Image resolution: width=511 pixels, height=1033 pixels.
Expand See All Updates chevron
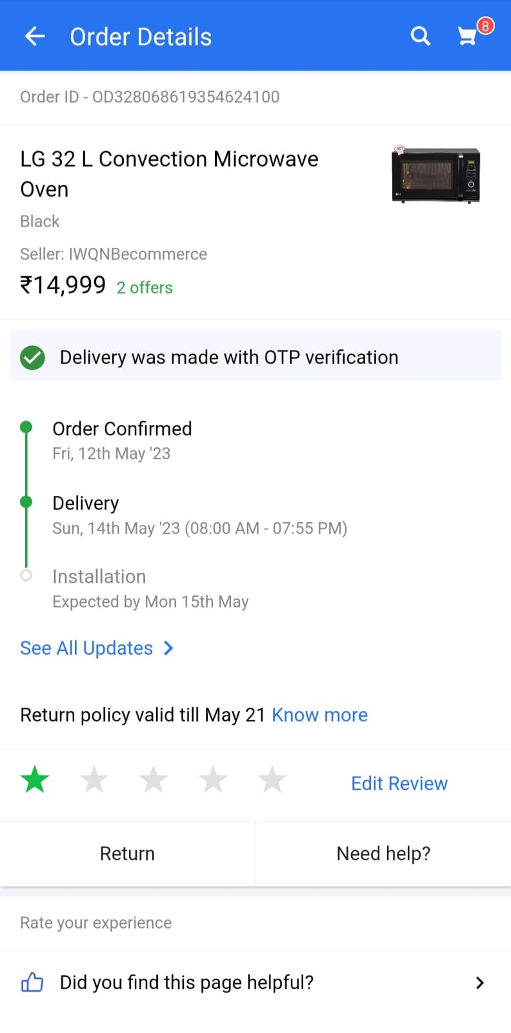click(168, 648)
